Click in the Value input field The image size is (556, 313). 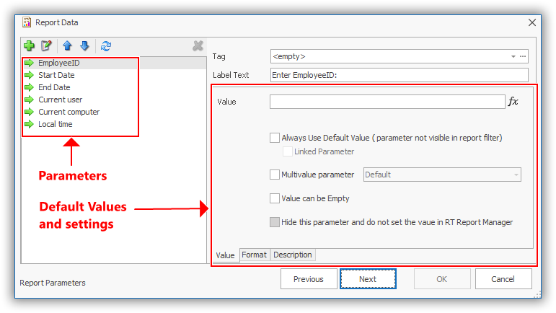(387, 102)
